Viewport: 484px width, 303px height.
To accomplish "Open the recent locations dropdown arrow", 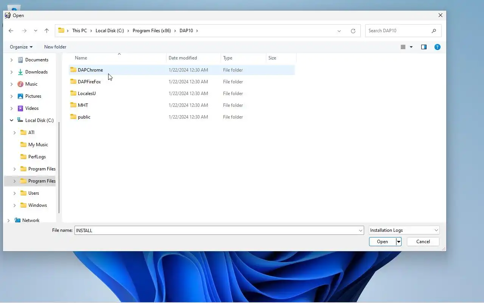I will click(36, 31).
